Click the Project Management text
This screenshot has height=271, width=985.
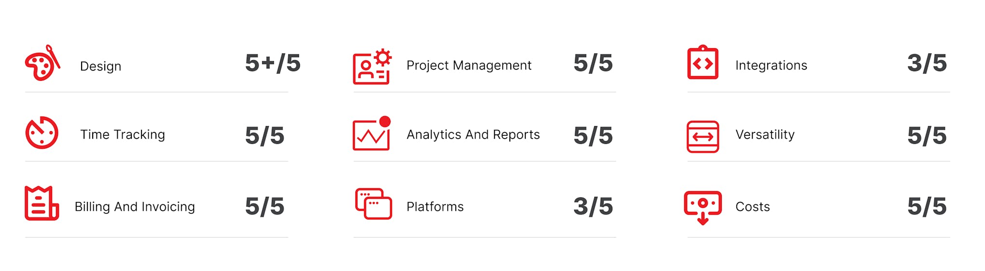coord(469,65)
